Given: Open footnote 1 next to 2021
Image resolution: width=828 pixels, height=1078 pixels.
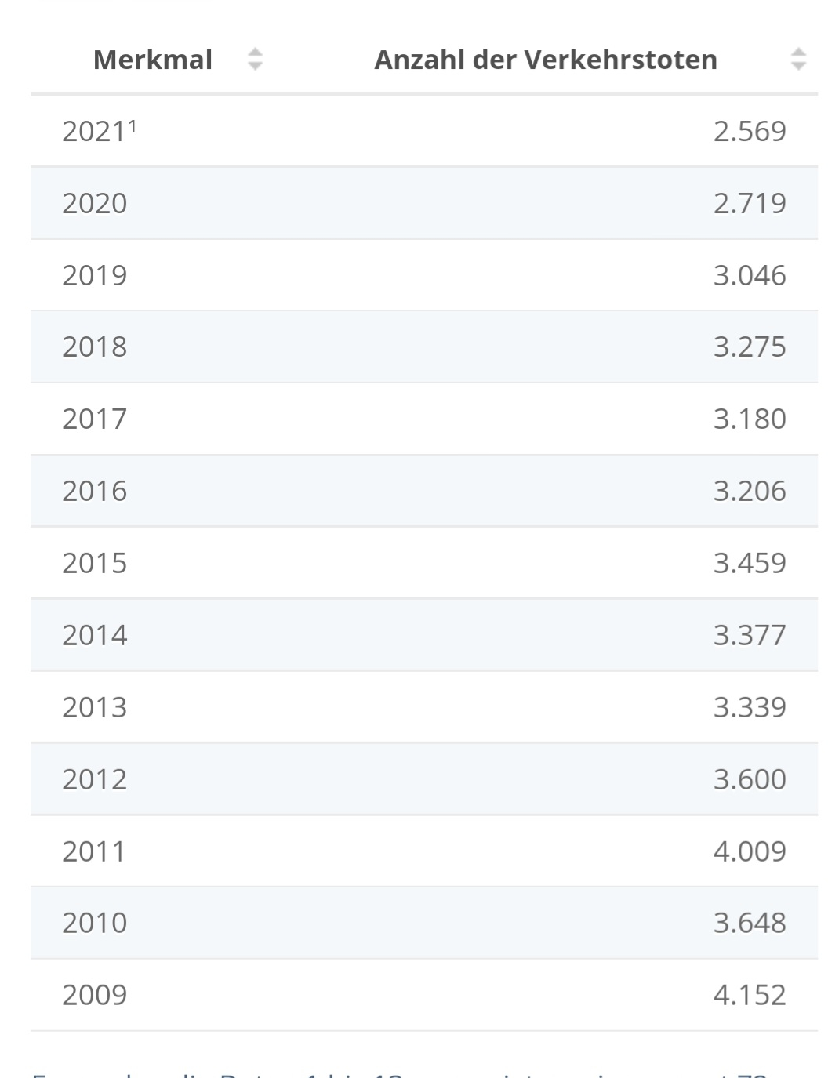Looking at the screenshot, I should (x=133, y=125).
